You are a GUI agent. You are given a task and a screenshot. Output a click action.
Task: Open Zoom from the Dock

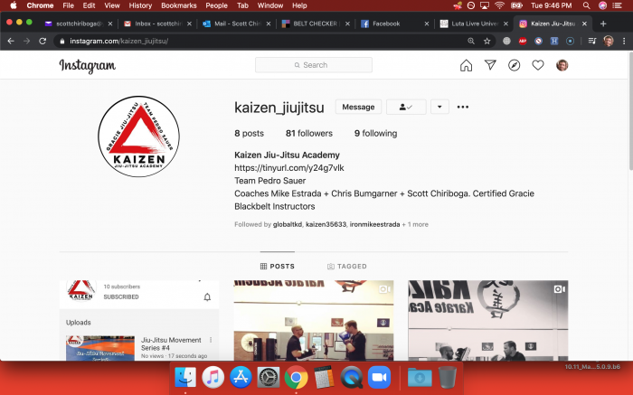tap(379, 377)
